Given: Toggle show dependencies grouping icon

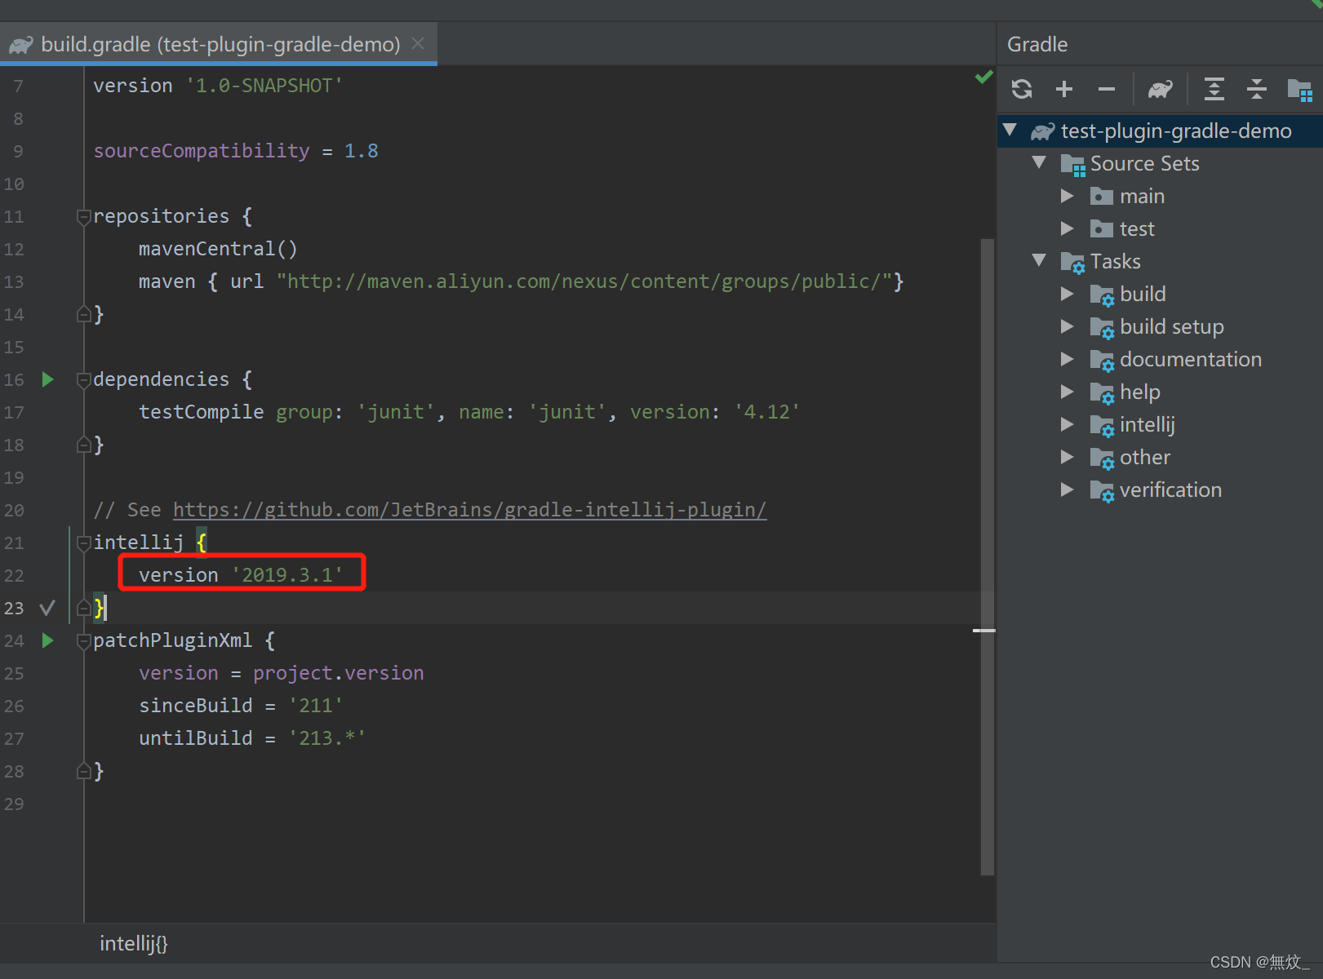Looking at the screenshot, I should pyautogui.click(x=1299, y=89).
